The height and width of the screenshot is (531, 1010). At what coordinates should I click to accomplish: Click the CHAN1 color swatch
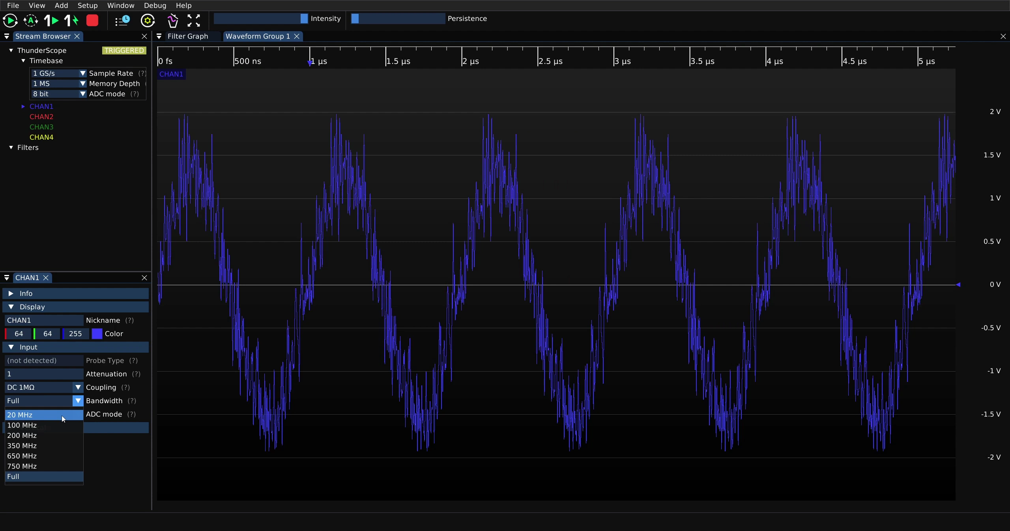[x=97, y=334]
